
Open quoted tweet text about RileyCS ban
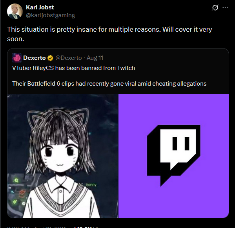click(x=74, y=68)
